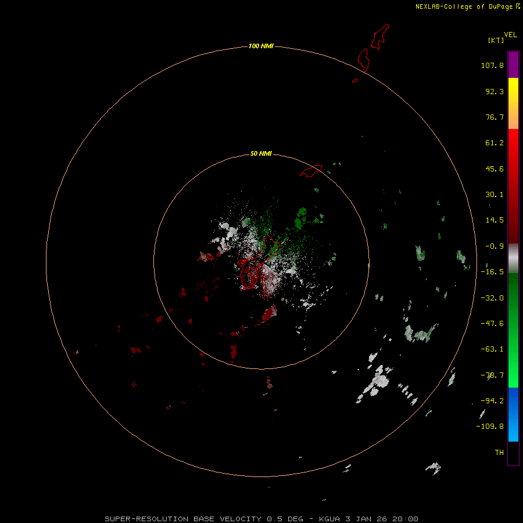Viewport: 523px width, 523px height.
Task: Click the 45.6 velocity scale value
Action: [x=495, y=169]
